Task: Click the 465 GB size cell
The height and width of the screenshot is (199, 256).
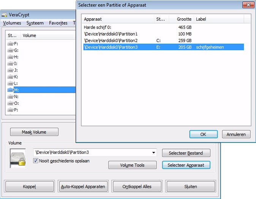Action: 185,27
